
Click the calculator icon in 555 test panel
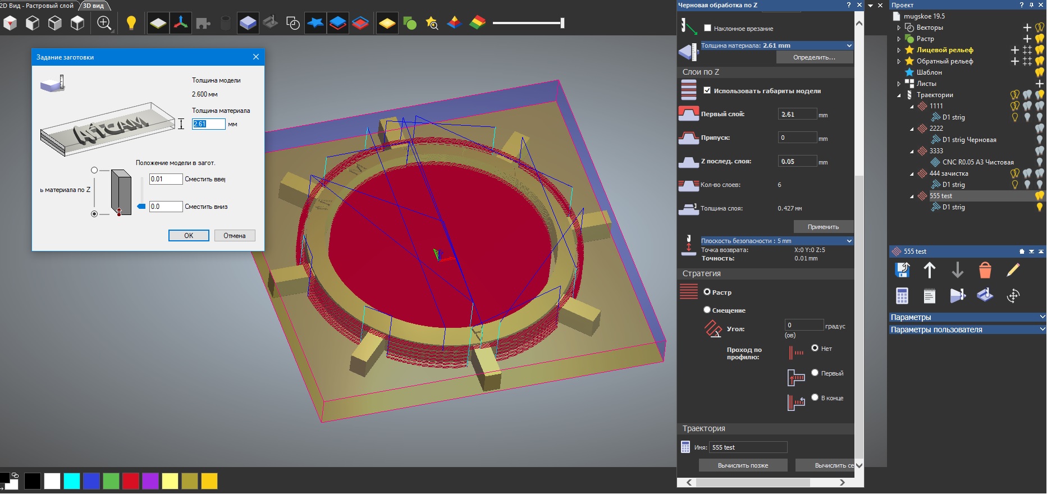[902, 295]
